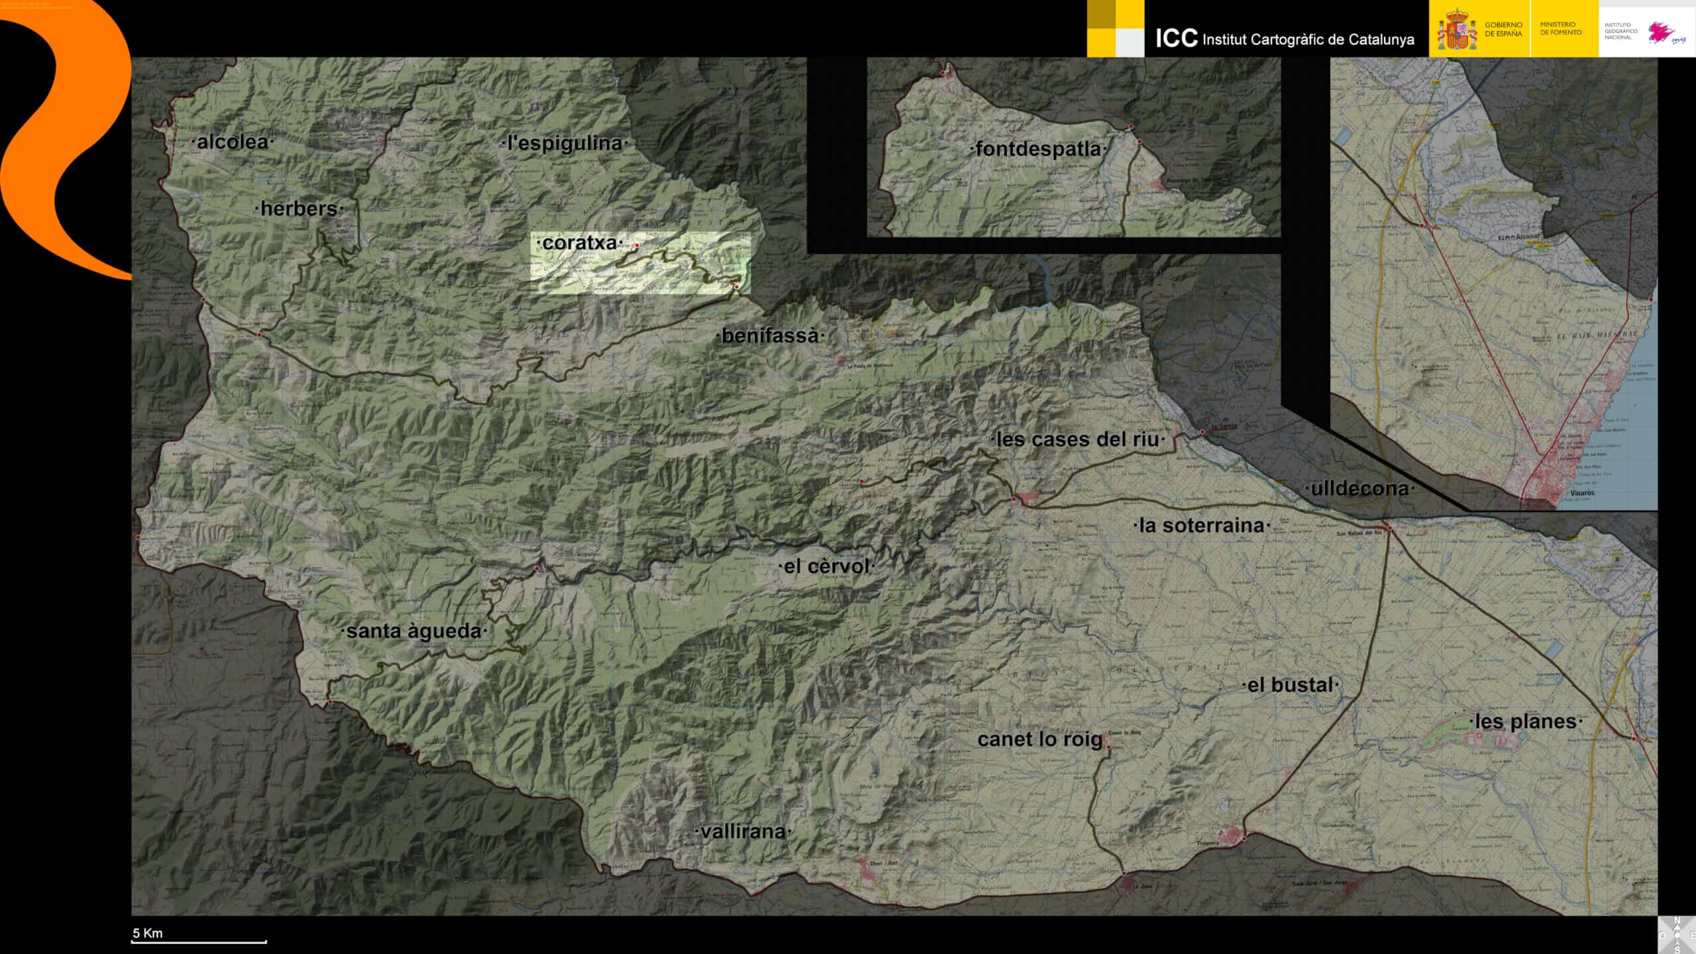Click the santa àgueda label

click(413, 631)
